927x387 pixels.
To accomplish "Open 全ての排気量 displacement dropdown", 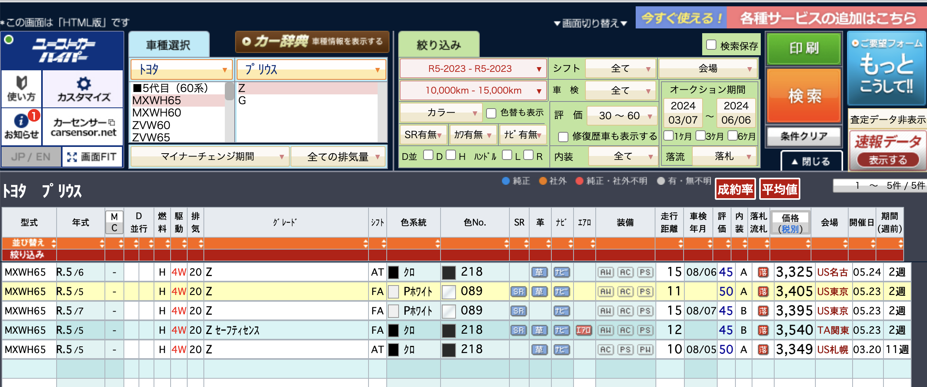I will 339,157.
